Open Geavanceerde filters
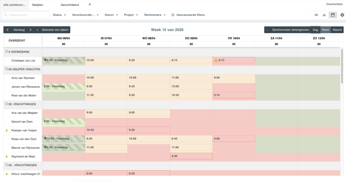This screenshot has width=346, height=182. tap(188, 15)
